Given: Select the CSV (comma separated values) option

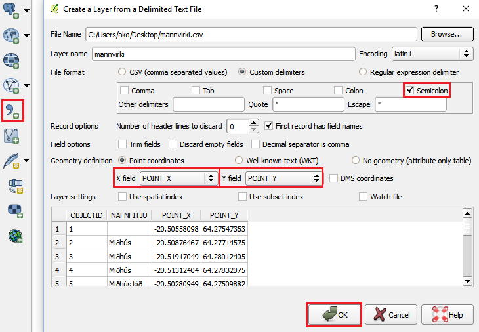Looking at the screenshot, I should 122,72.
